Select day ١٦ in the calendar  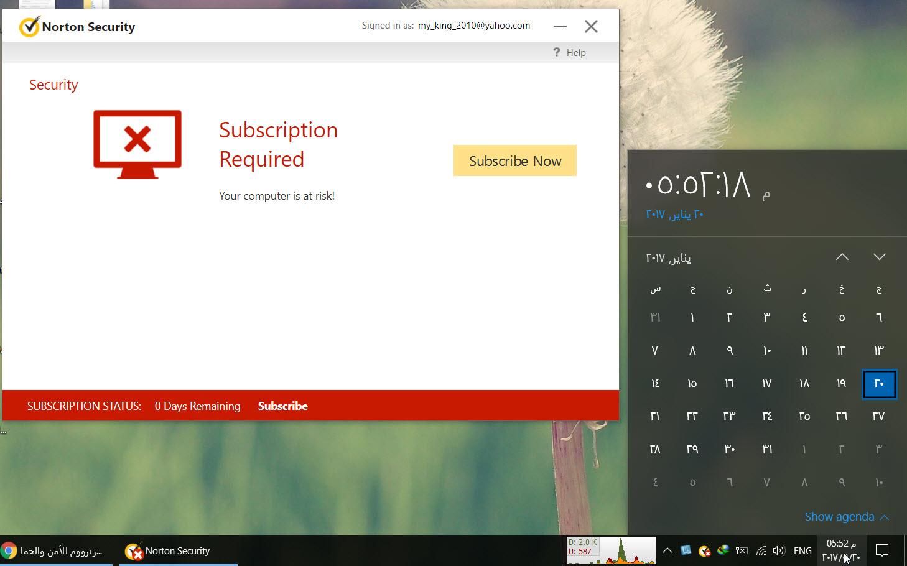730,383
